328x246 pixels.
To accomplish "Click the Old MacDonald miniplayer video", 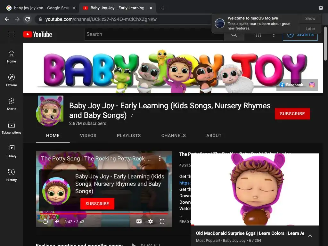I will [x=255, y=189].
